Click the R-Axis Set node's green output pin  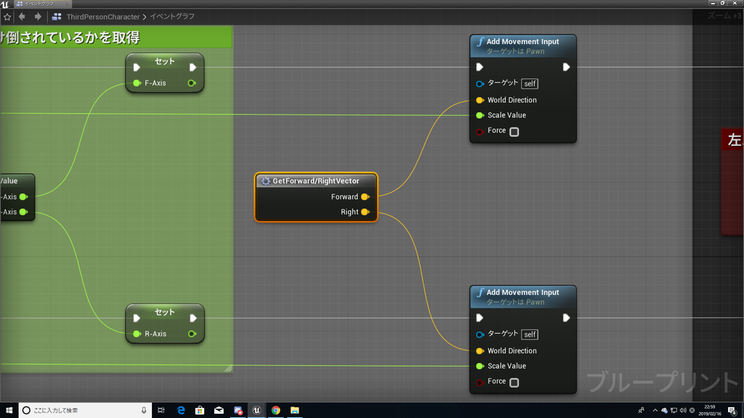[x=192, y=334]
